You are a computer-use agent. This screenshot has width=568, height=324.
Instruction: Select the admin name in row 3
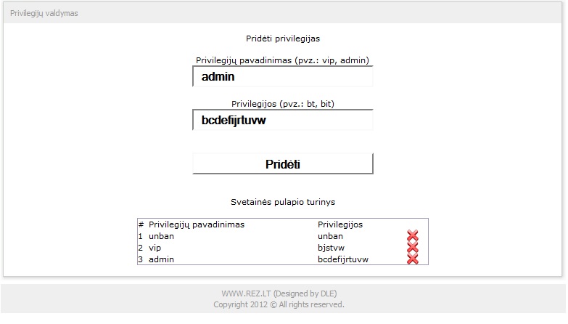click(161, 259)
